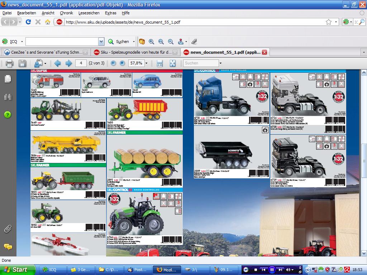Open the attachments paperclip panel
This screenshot has width=367, height=275.
point(8,229)
